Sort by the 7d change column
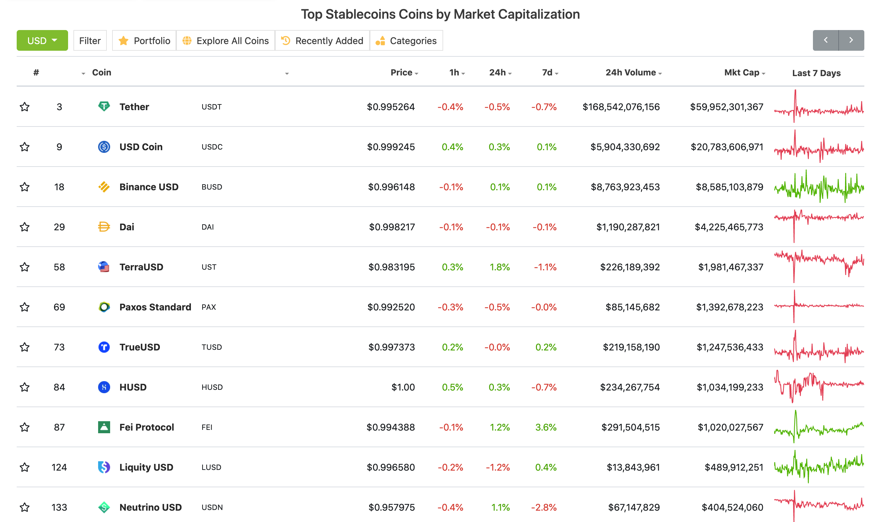Screen dimensions: 873x522 [x=550, y=72]
